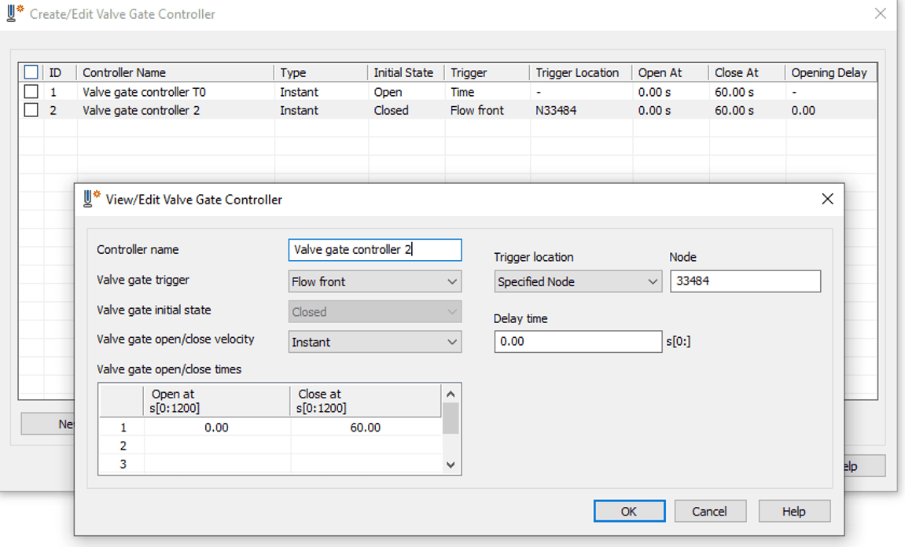The height and width of the screenshot is (547, 905).
Task: Select the Close at 60.00 cell in row 1
Action: 366,428
